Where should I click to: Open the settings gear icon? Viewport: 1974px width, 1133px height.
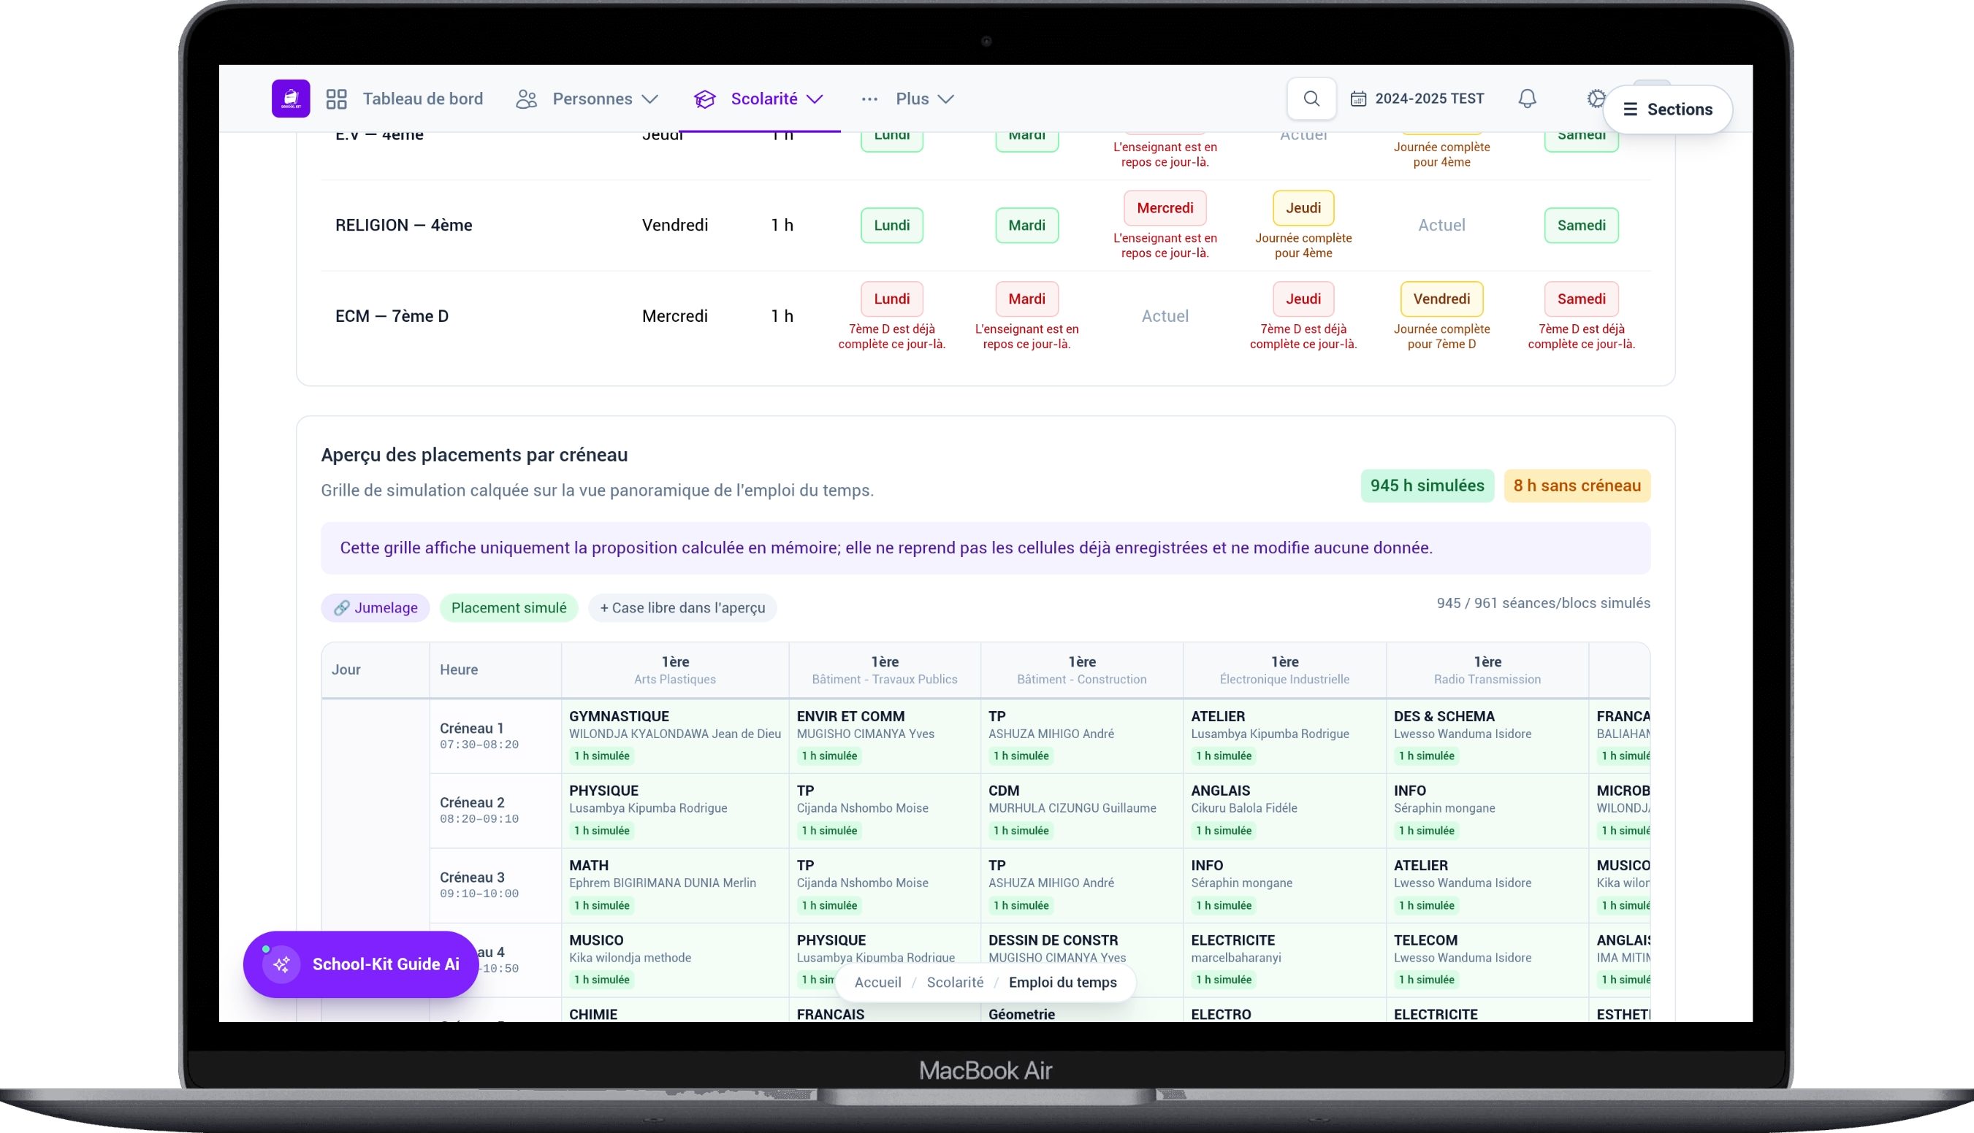[x=1596, y=99]
